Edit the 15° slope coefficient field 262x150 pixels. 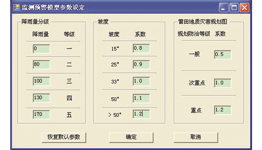[x=141, y=48]
